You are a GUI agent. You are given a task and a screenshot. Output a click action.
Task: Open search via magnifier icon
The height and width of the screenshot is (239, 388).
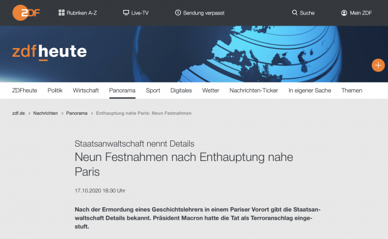coord(295,12)
